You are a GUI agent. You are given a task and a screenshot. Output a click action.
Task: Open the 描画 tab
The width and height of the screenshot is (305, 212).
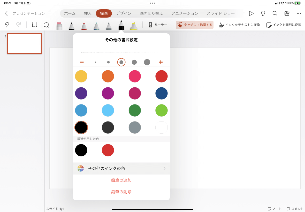click(x=104, y=13)
